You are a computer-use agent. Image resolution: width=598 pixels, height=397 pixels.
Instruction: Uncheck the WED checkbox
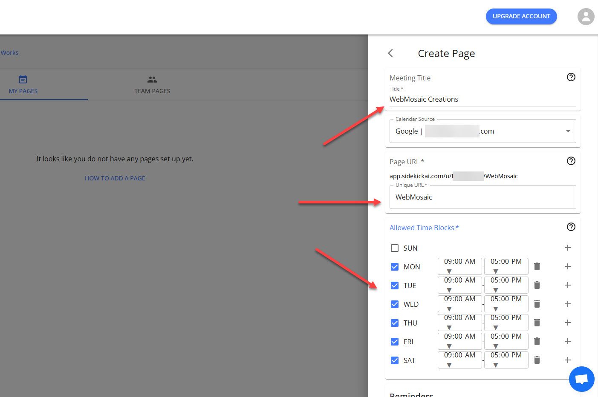click(395, 304)
